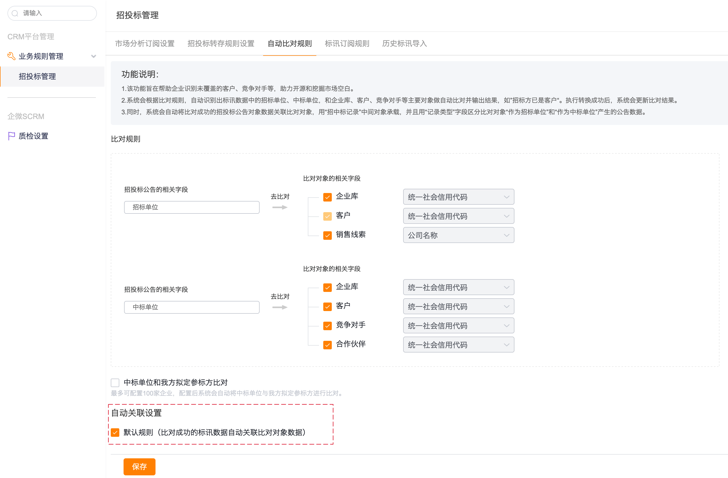Open 业务规则管理 menu
Viewport: 728px width, 478px height.
(52, 56)
